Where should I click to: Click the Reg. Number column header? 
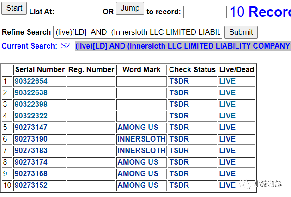91,70
